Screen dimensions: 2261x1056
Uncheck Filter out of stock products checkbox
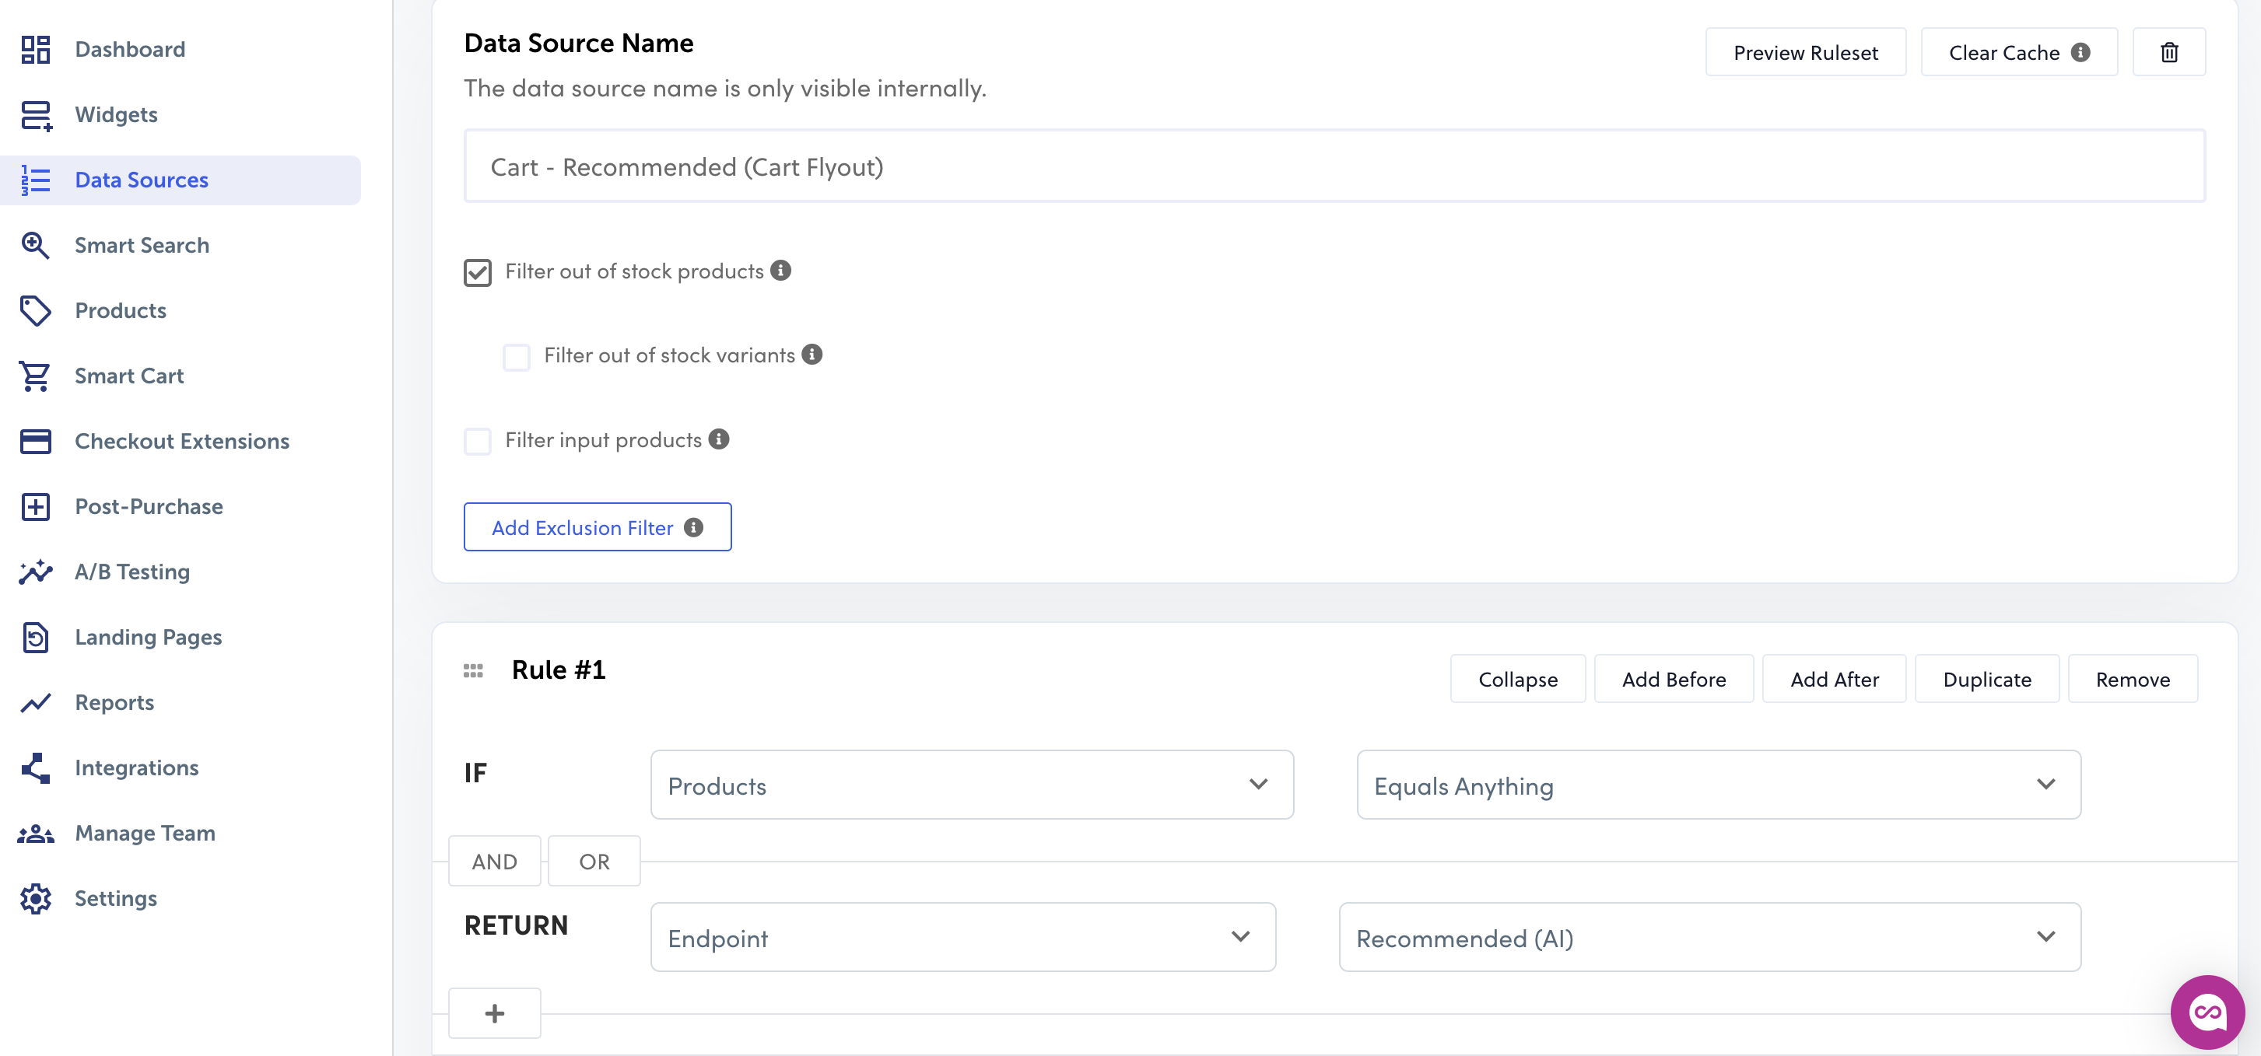pos(478,272)
